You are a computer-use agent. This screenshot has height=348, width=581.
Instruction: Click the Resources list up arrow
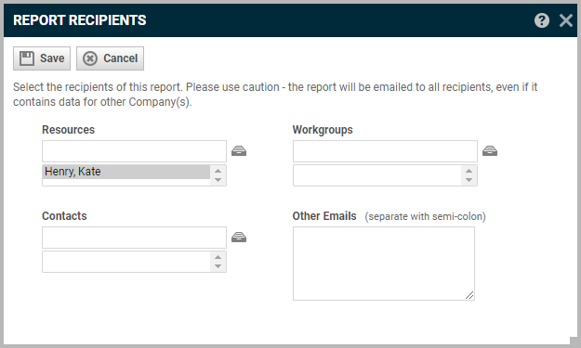click(x=218, y=171)
